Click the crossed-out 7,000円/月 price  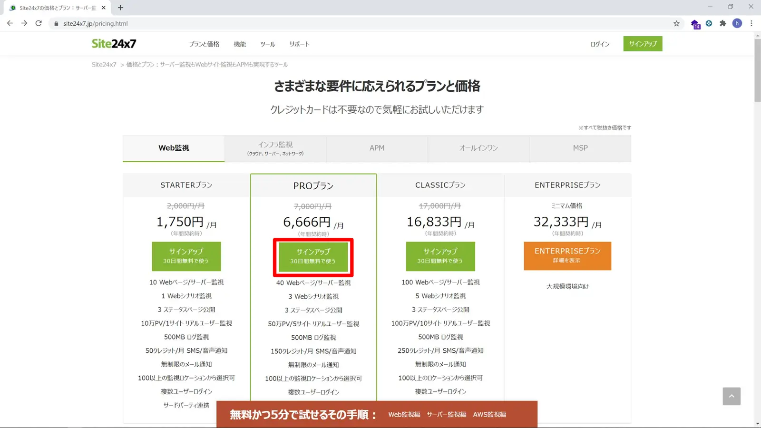(x=313, y=206)
